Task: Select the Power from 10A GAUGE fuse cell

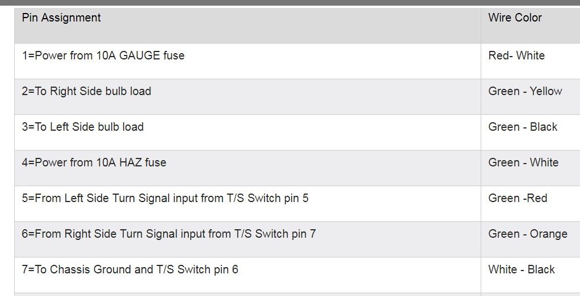Action: click(x=103, y=56)
